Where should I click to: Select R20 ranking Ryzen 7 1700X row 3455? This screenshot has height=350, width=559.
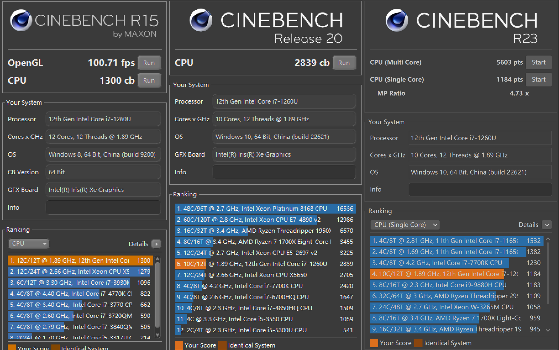click(265, 242)
